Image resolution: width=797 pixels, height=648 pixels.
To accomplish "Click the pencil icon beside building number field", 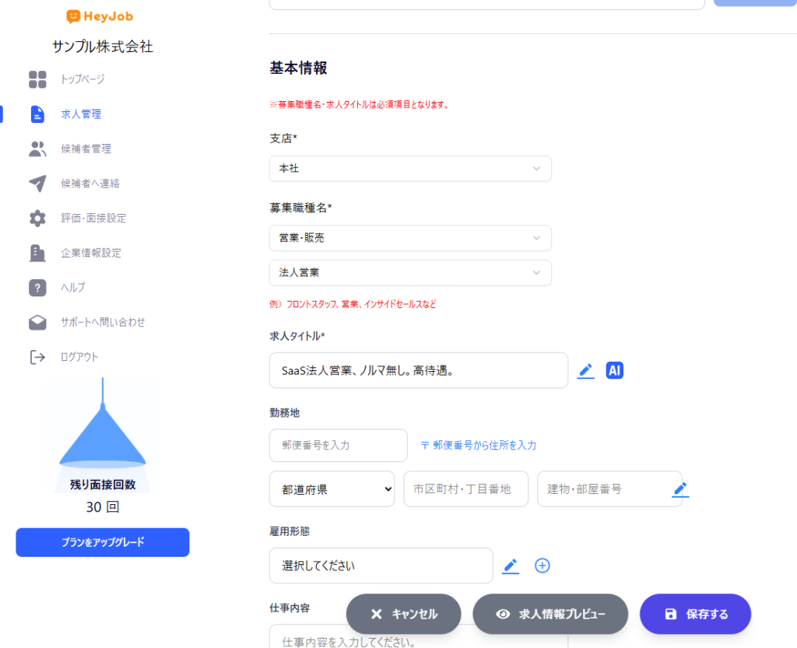I will tap(680, 489).
